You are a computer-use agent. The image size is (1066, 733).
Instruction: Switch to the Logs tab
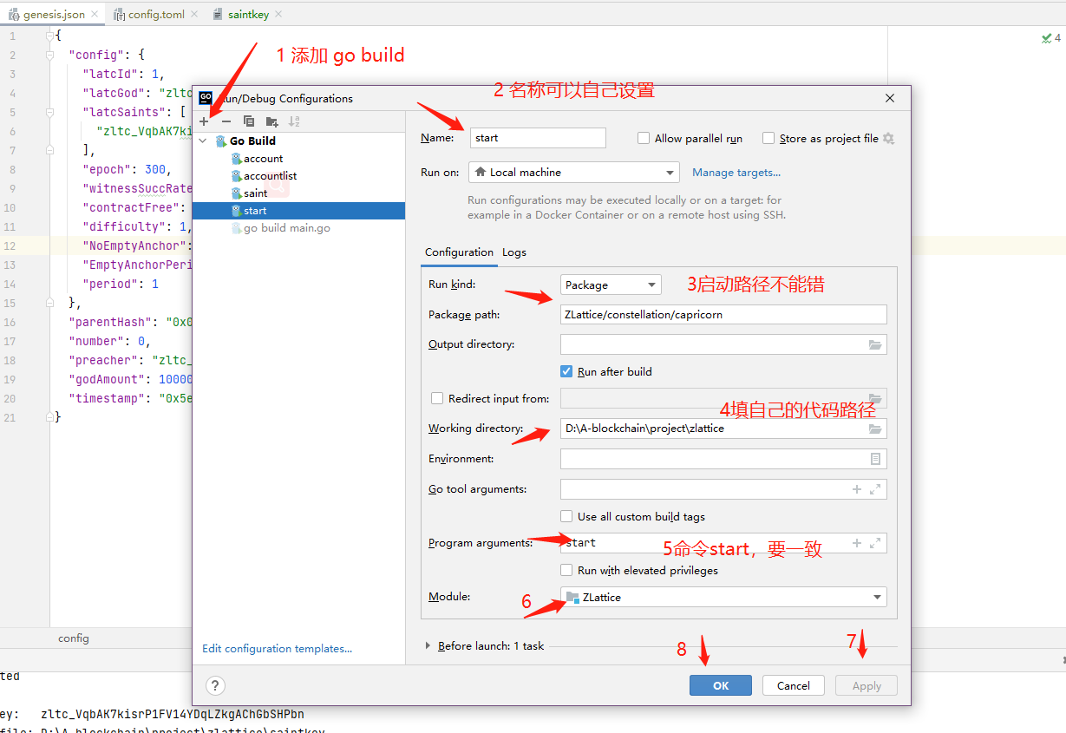(x=514, y=252)
